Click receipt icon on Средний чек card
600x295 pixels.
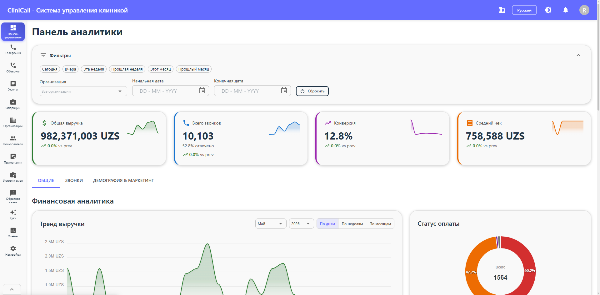(x=469, y=123)
